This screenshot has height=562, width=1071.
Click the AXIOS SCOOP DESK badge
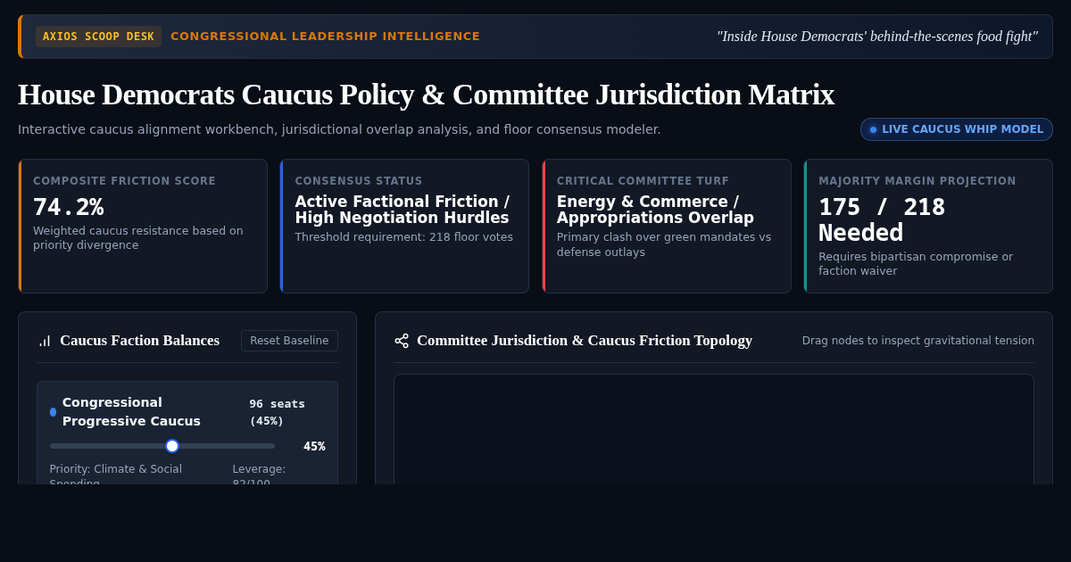(98, 37)
